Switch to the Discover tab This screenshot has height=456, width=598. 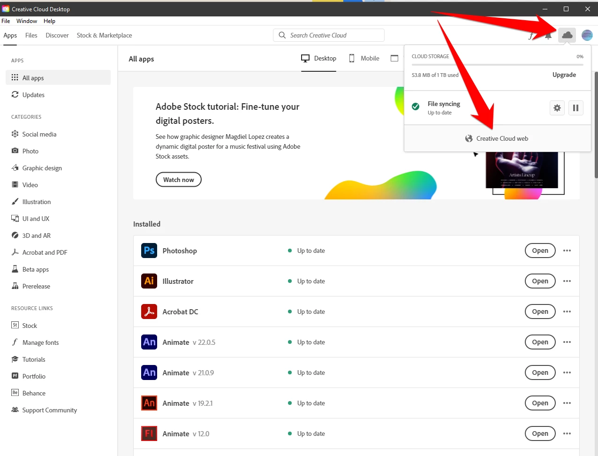click(57, 35)
